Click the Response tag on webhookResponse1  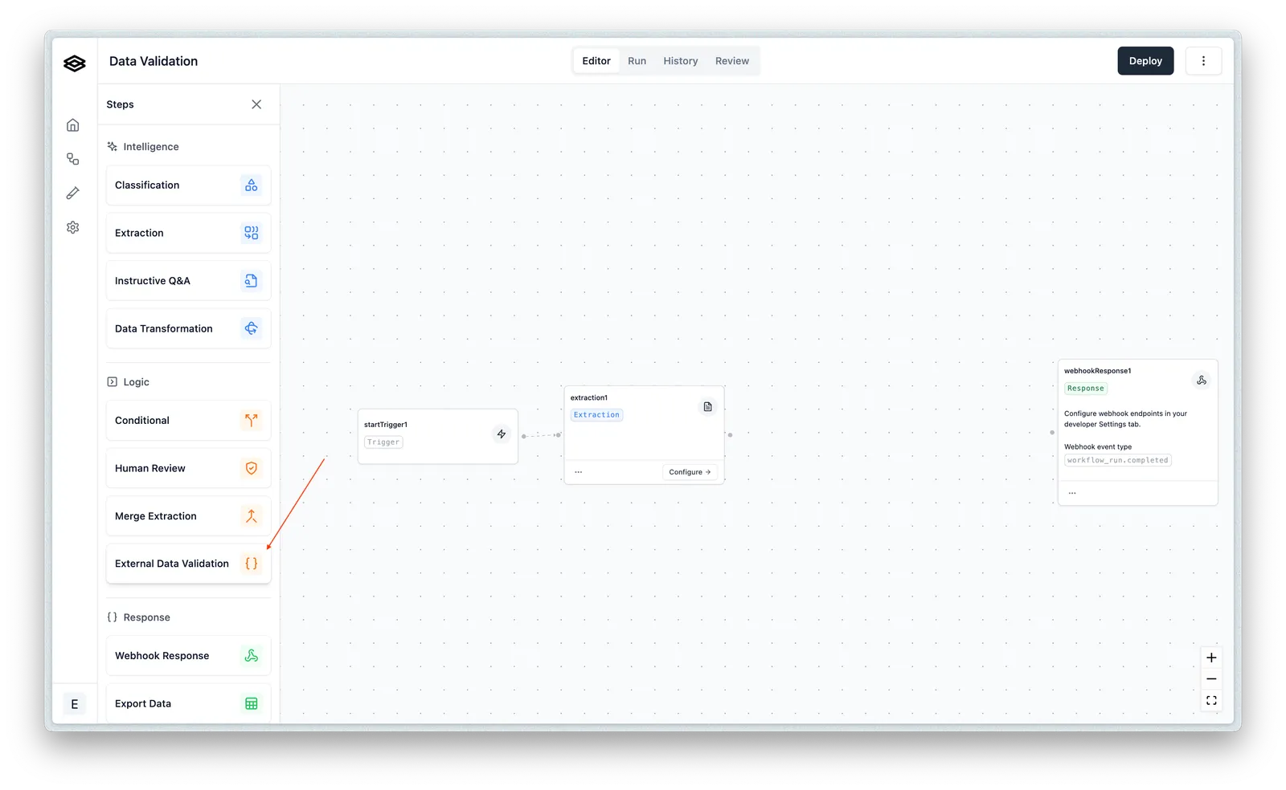[x=1086, y=389]
